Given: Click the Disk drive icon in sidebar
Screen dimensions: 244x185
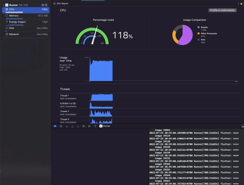Looking at the screenshot, I should (x=7, y=28).
